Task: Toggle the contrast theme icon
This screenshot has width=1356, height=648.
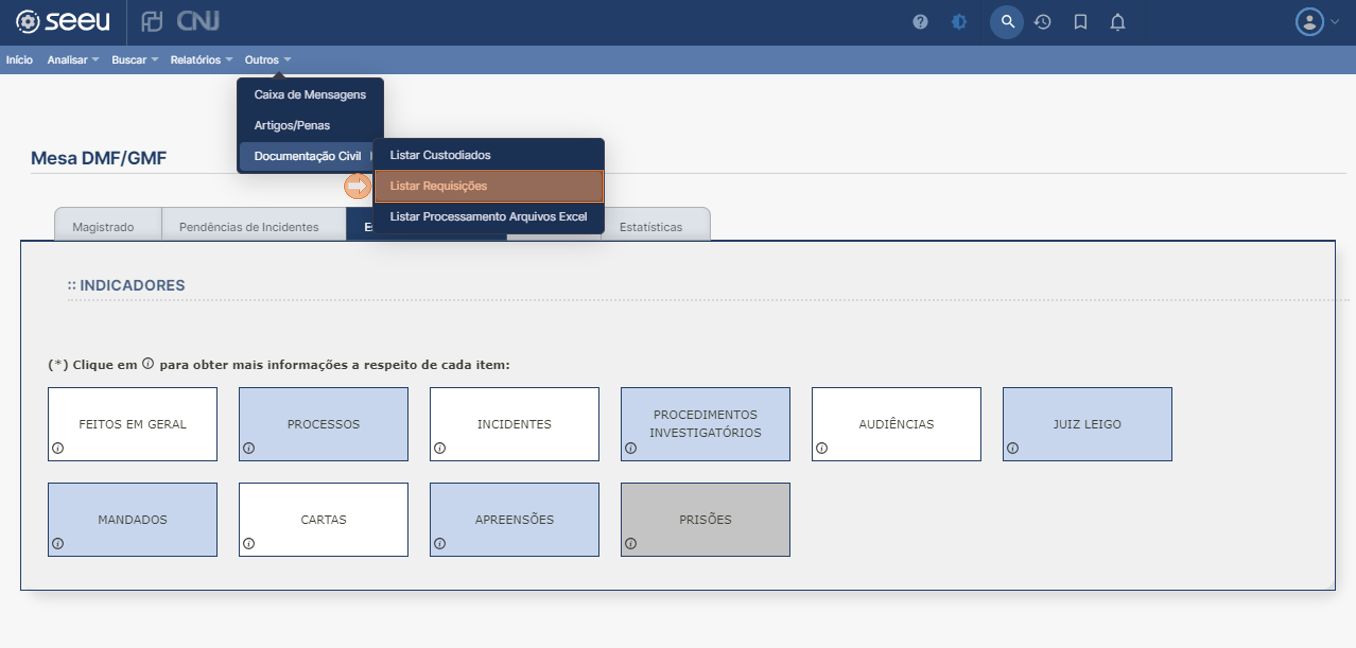Action: pyautogui.click(x=959, y=22)
